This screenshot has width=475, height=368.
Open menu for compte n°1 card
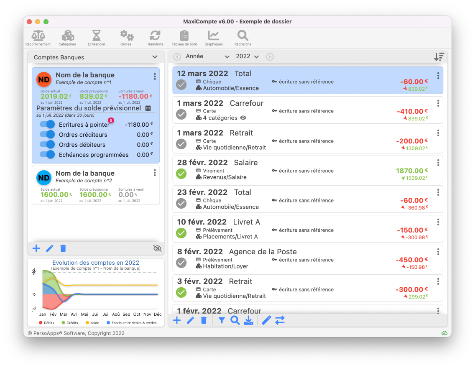coord(155,77)
